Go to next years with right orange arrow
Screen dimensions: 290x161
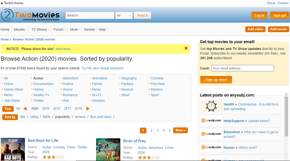coord(88,109)
